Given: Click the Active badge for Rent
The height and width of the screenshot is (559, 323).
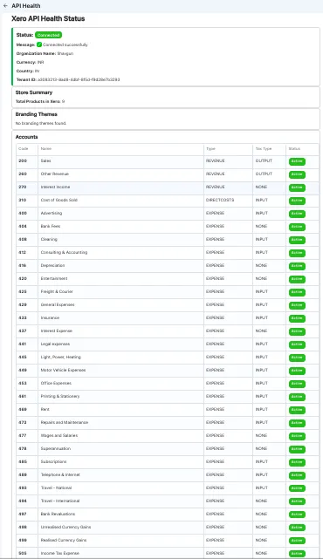Looking at the screenshot, I should coord(297,410).
